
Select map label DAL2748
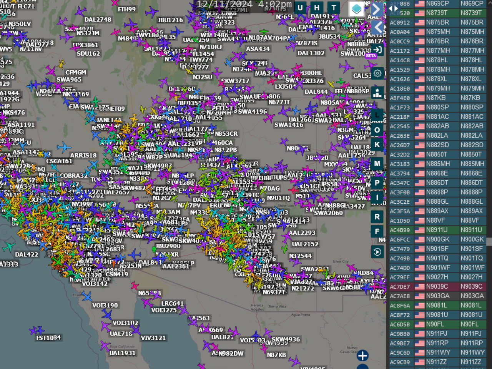[98, 20]
